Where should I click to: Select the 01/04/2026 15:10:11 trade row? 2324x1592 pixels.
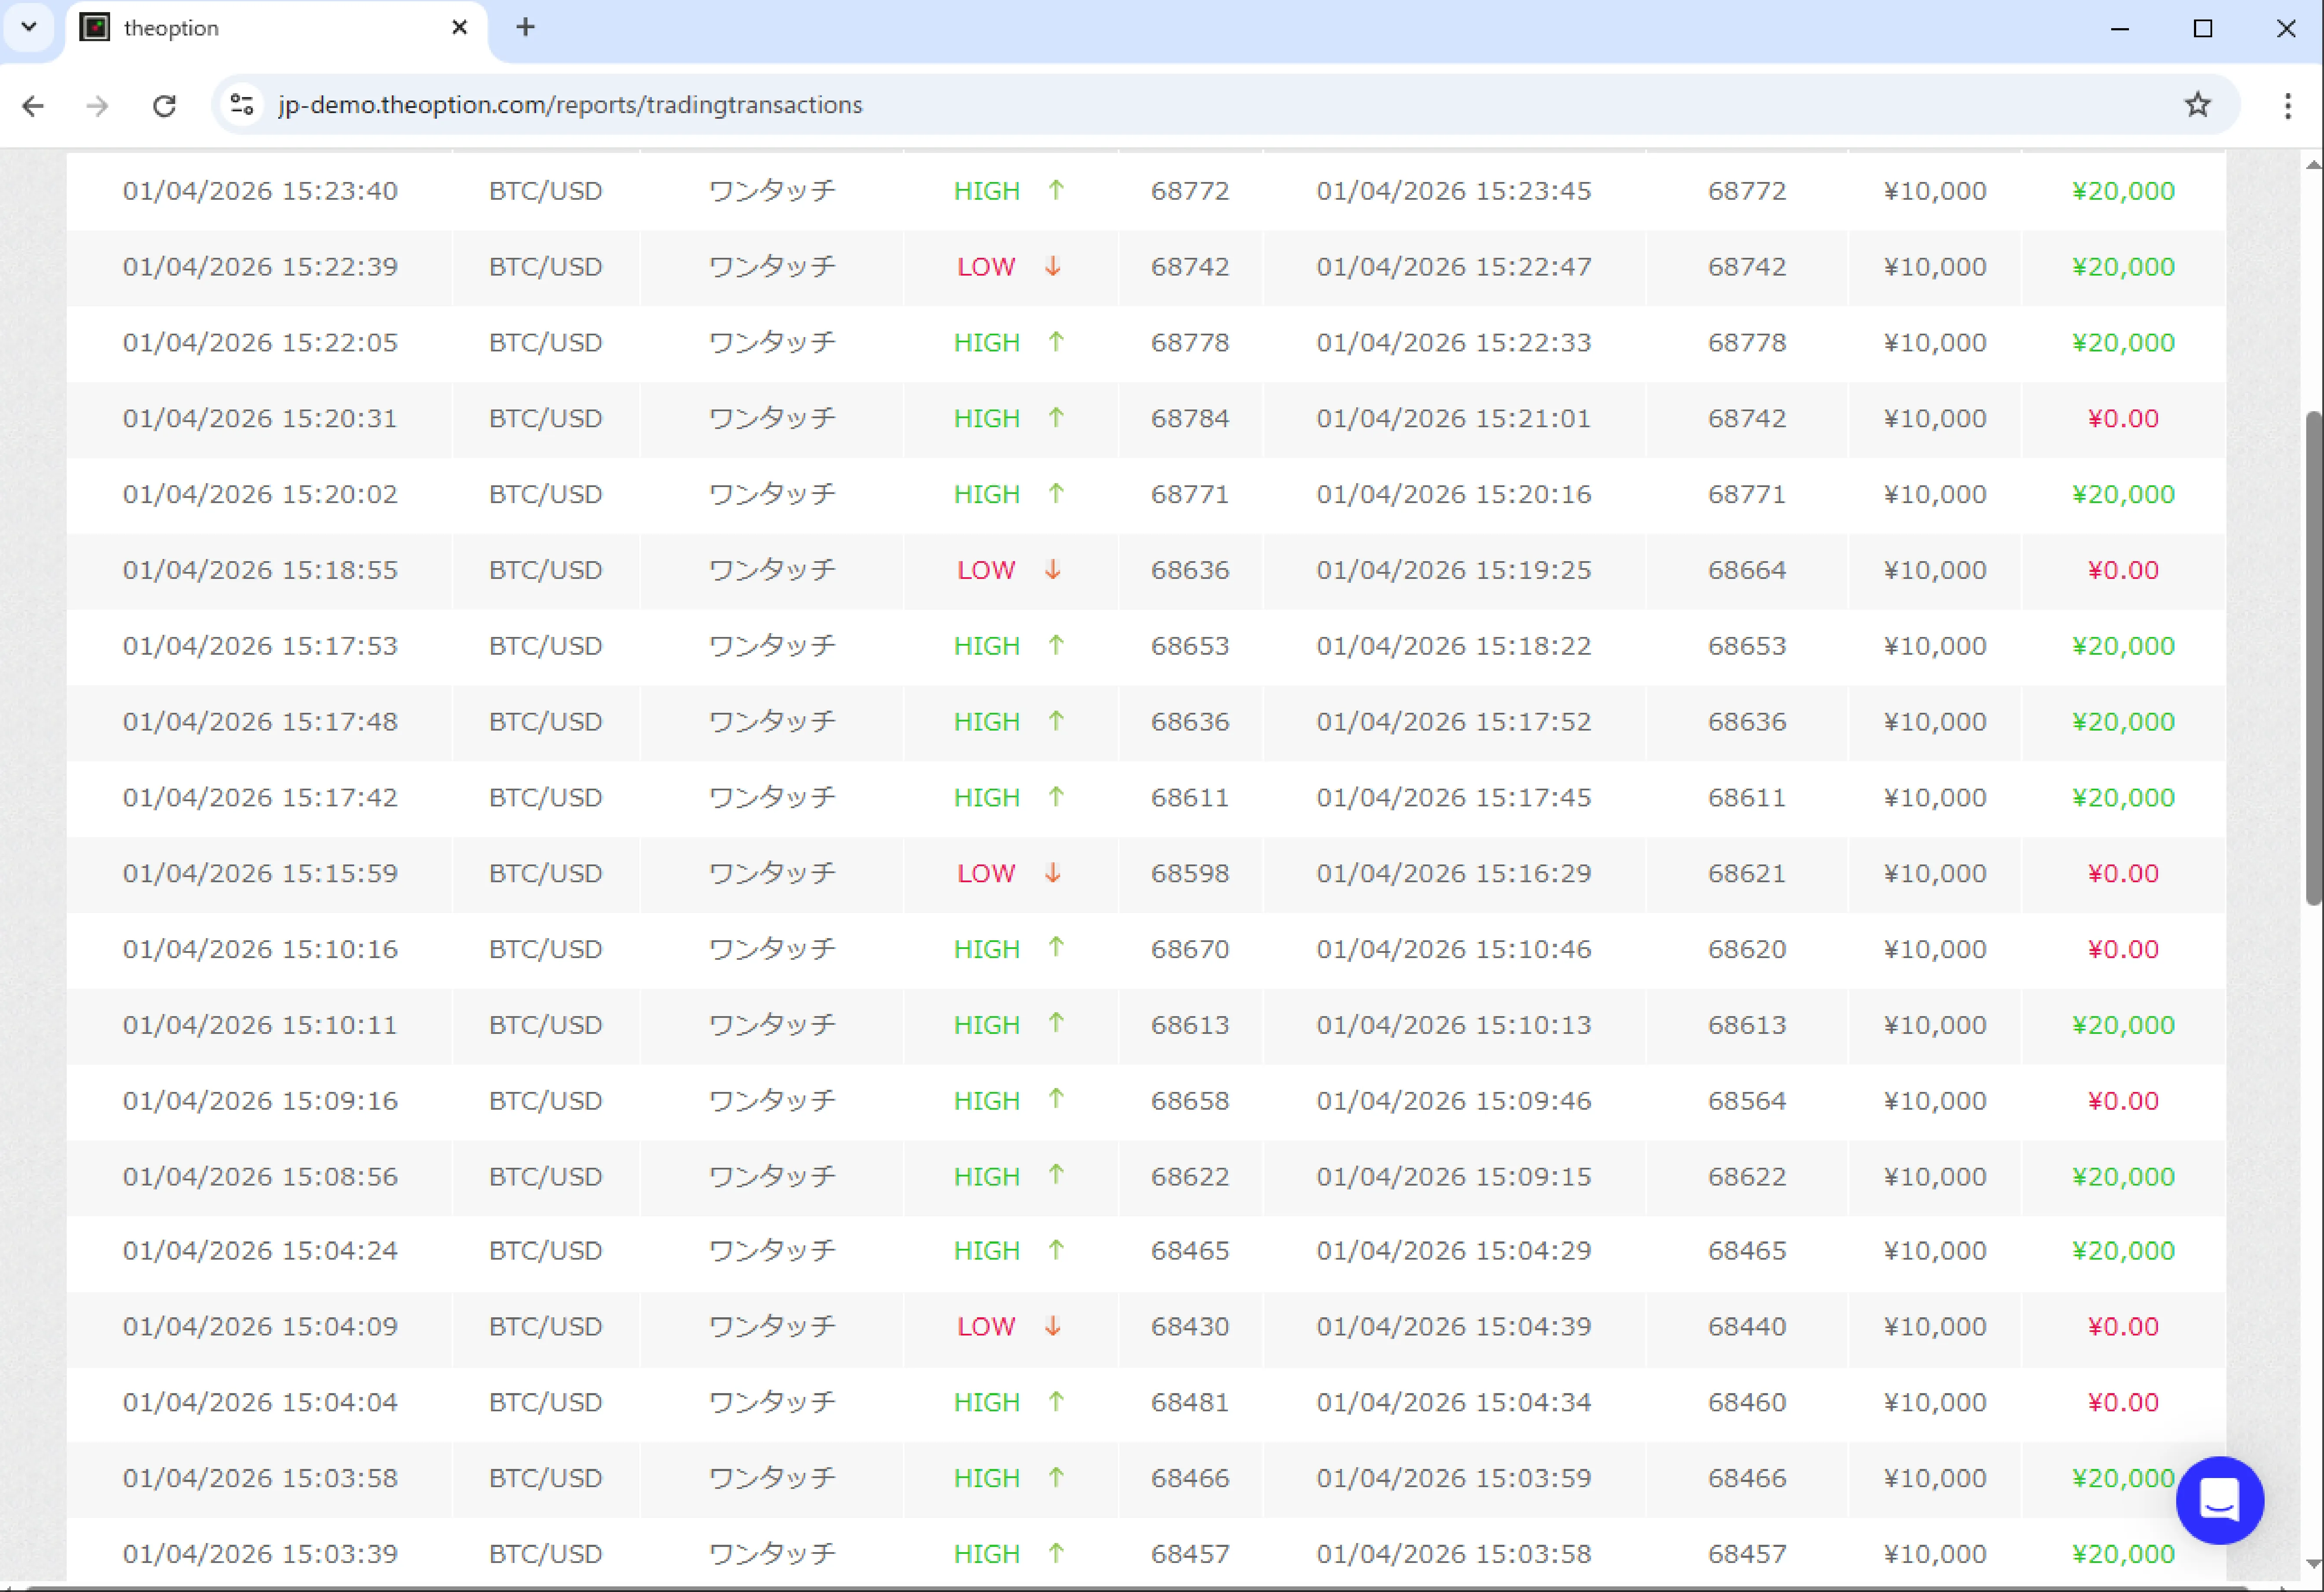coord(260,1025)
